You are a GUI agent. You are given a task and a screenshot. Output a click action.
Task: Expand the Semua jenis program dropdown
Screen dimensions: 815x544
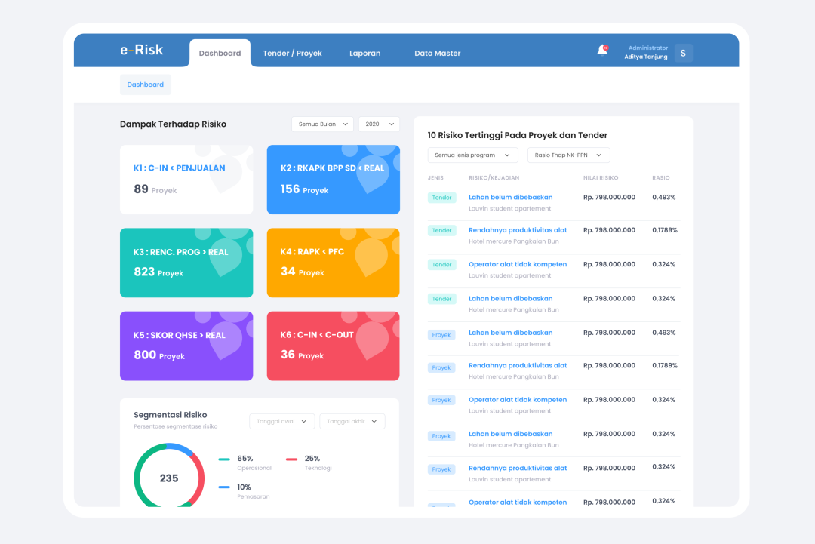pos(472,155)
